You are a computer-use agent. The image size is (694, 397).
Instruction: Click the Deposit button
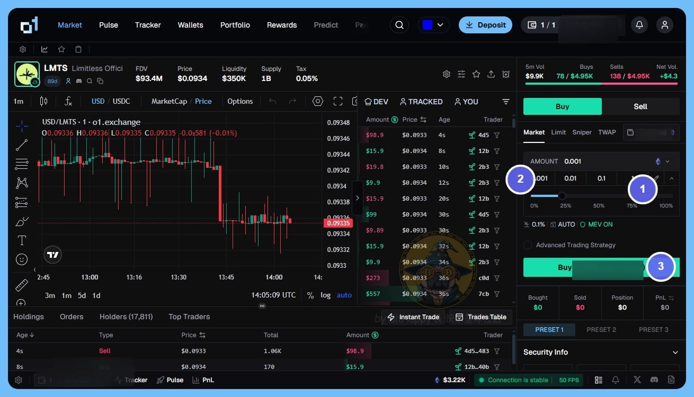[x=485, y=25]
